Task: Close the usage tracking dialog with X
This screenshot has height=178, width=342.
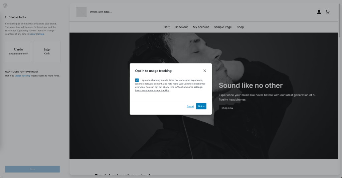Action: pos(205,71)
